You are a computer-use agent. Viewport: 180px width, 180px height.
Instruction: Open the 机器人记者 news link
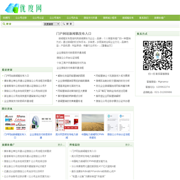pyautogui.click(x=88, y=176)
